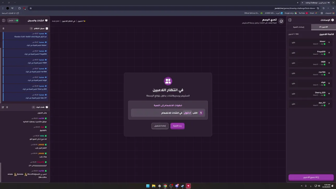Open a new browser tab
The height and width of the screenshot is (189, 336).
pos(298,3)
